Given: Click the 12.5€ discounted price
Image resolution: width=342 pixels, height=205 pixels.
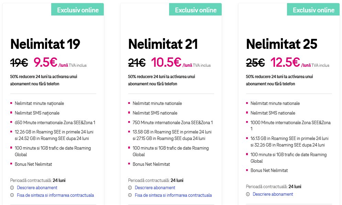Looking at the screenshot, I should click(x=285, y=62).
